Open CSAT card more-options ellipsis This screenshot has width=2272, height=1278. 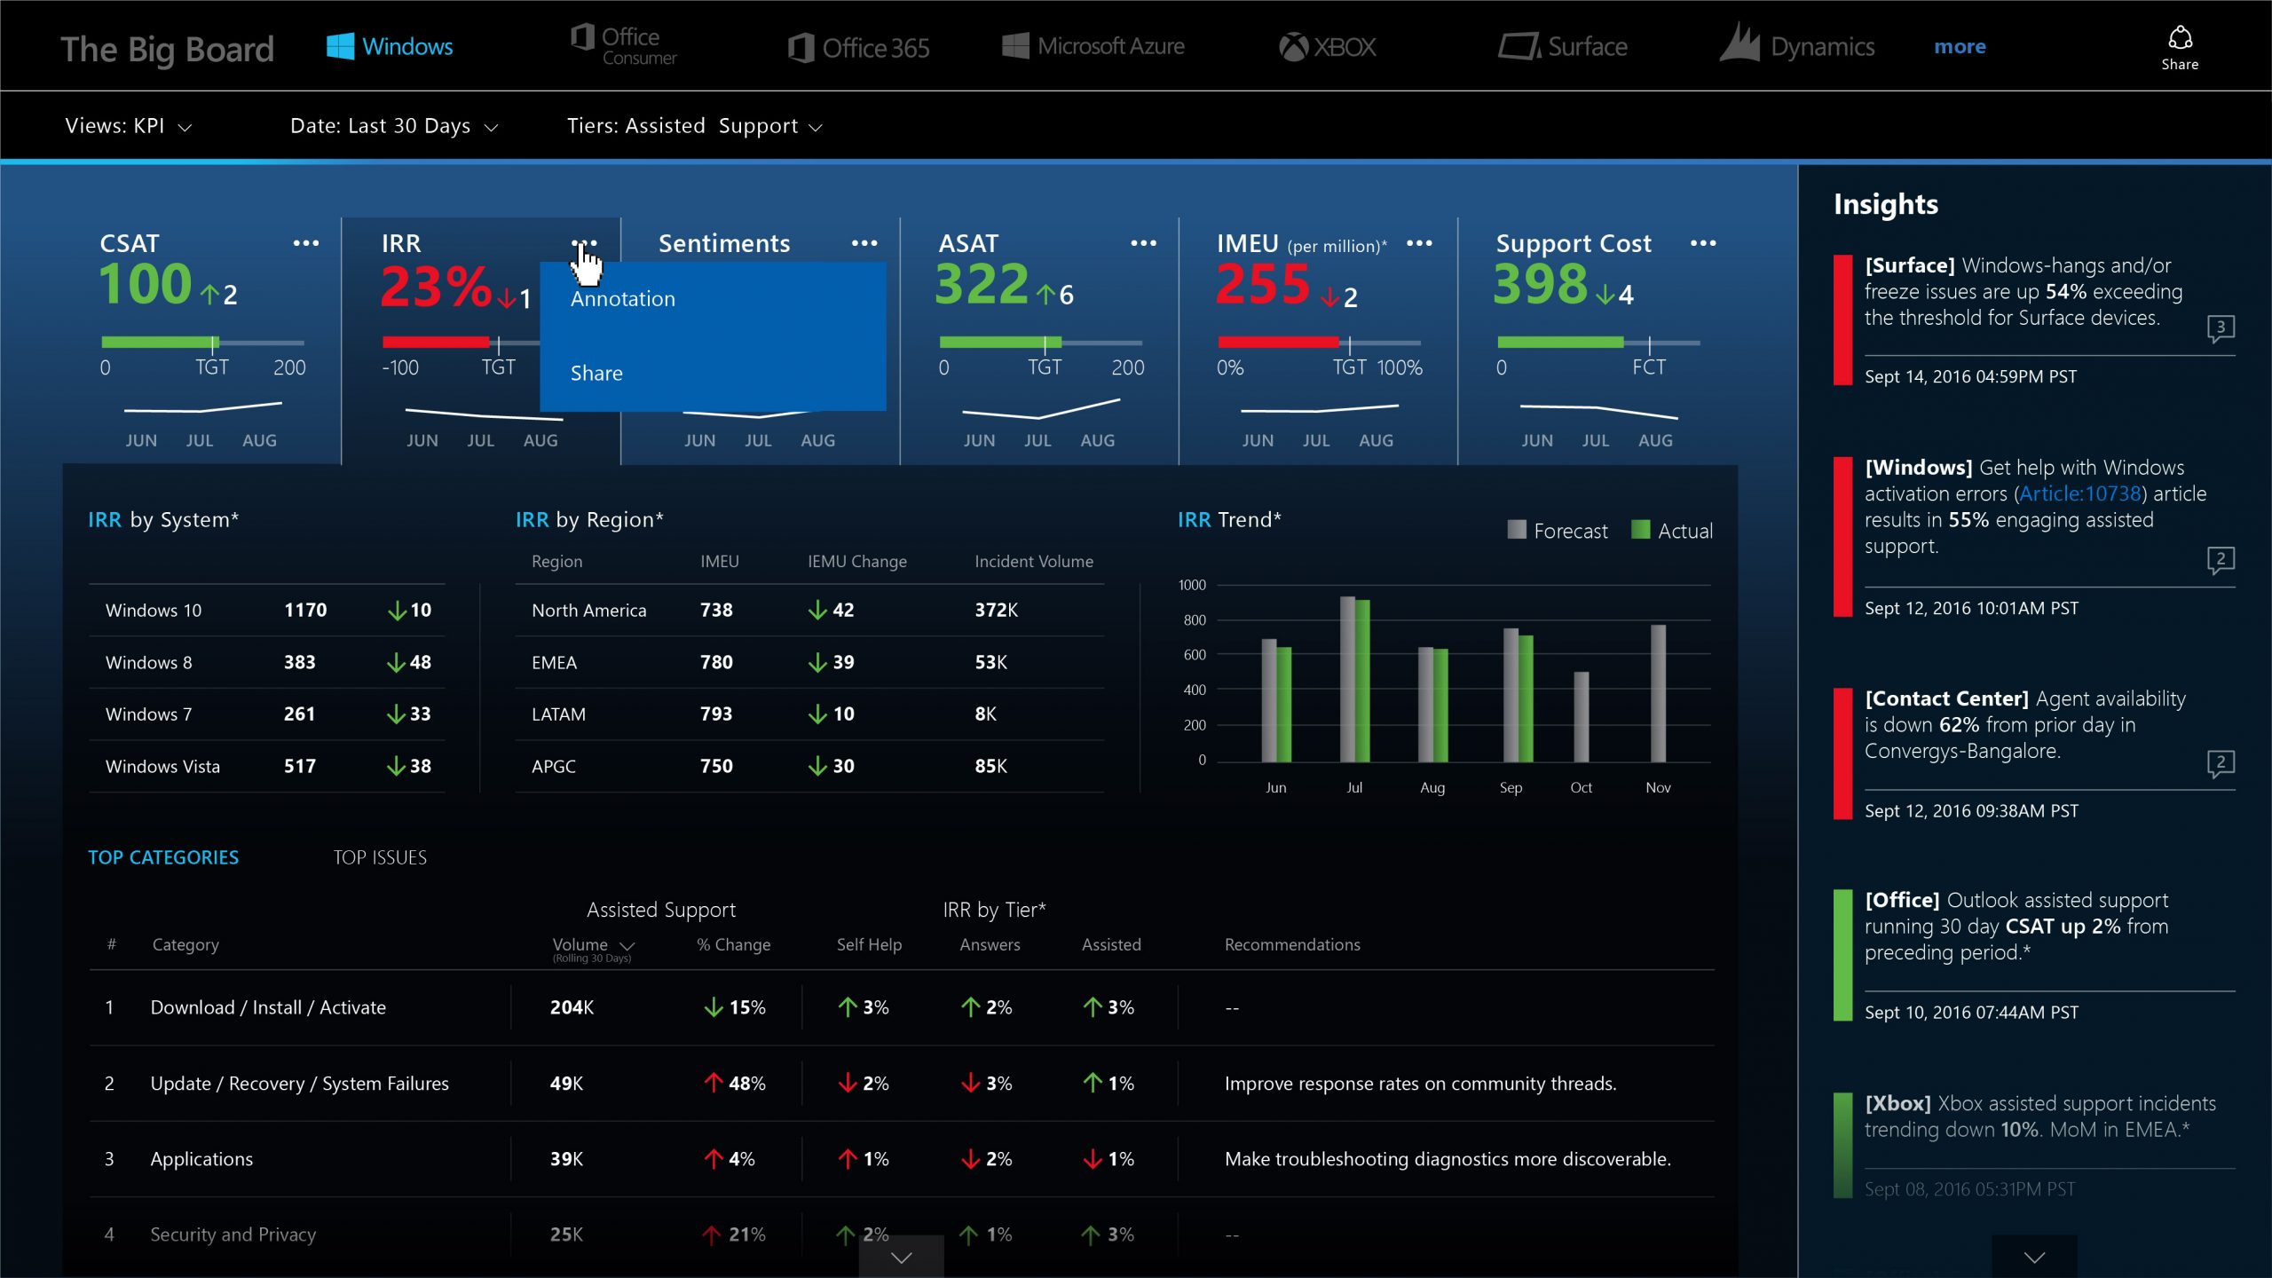pyautogui.click(x=306, y=243)
